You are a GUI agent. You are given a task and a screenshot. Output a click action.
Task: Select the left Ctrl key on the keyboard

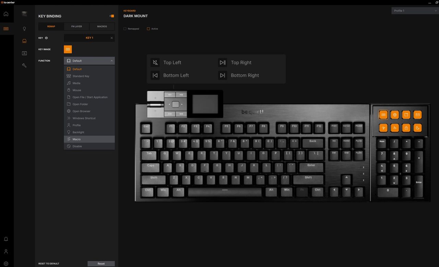[148, 192]
